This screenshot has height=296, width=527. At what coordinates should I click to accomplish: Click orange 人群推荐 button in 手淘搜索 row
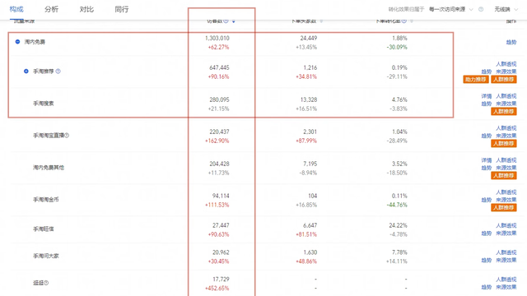tap(503, 112)
